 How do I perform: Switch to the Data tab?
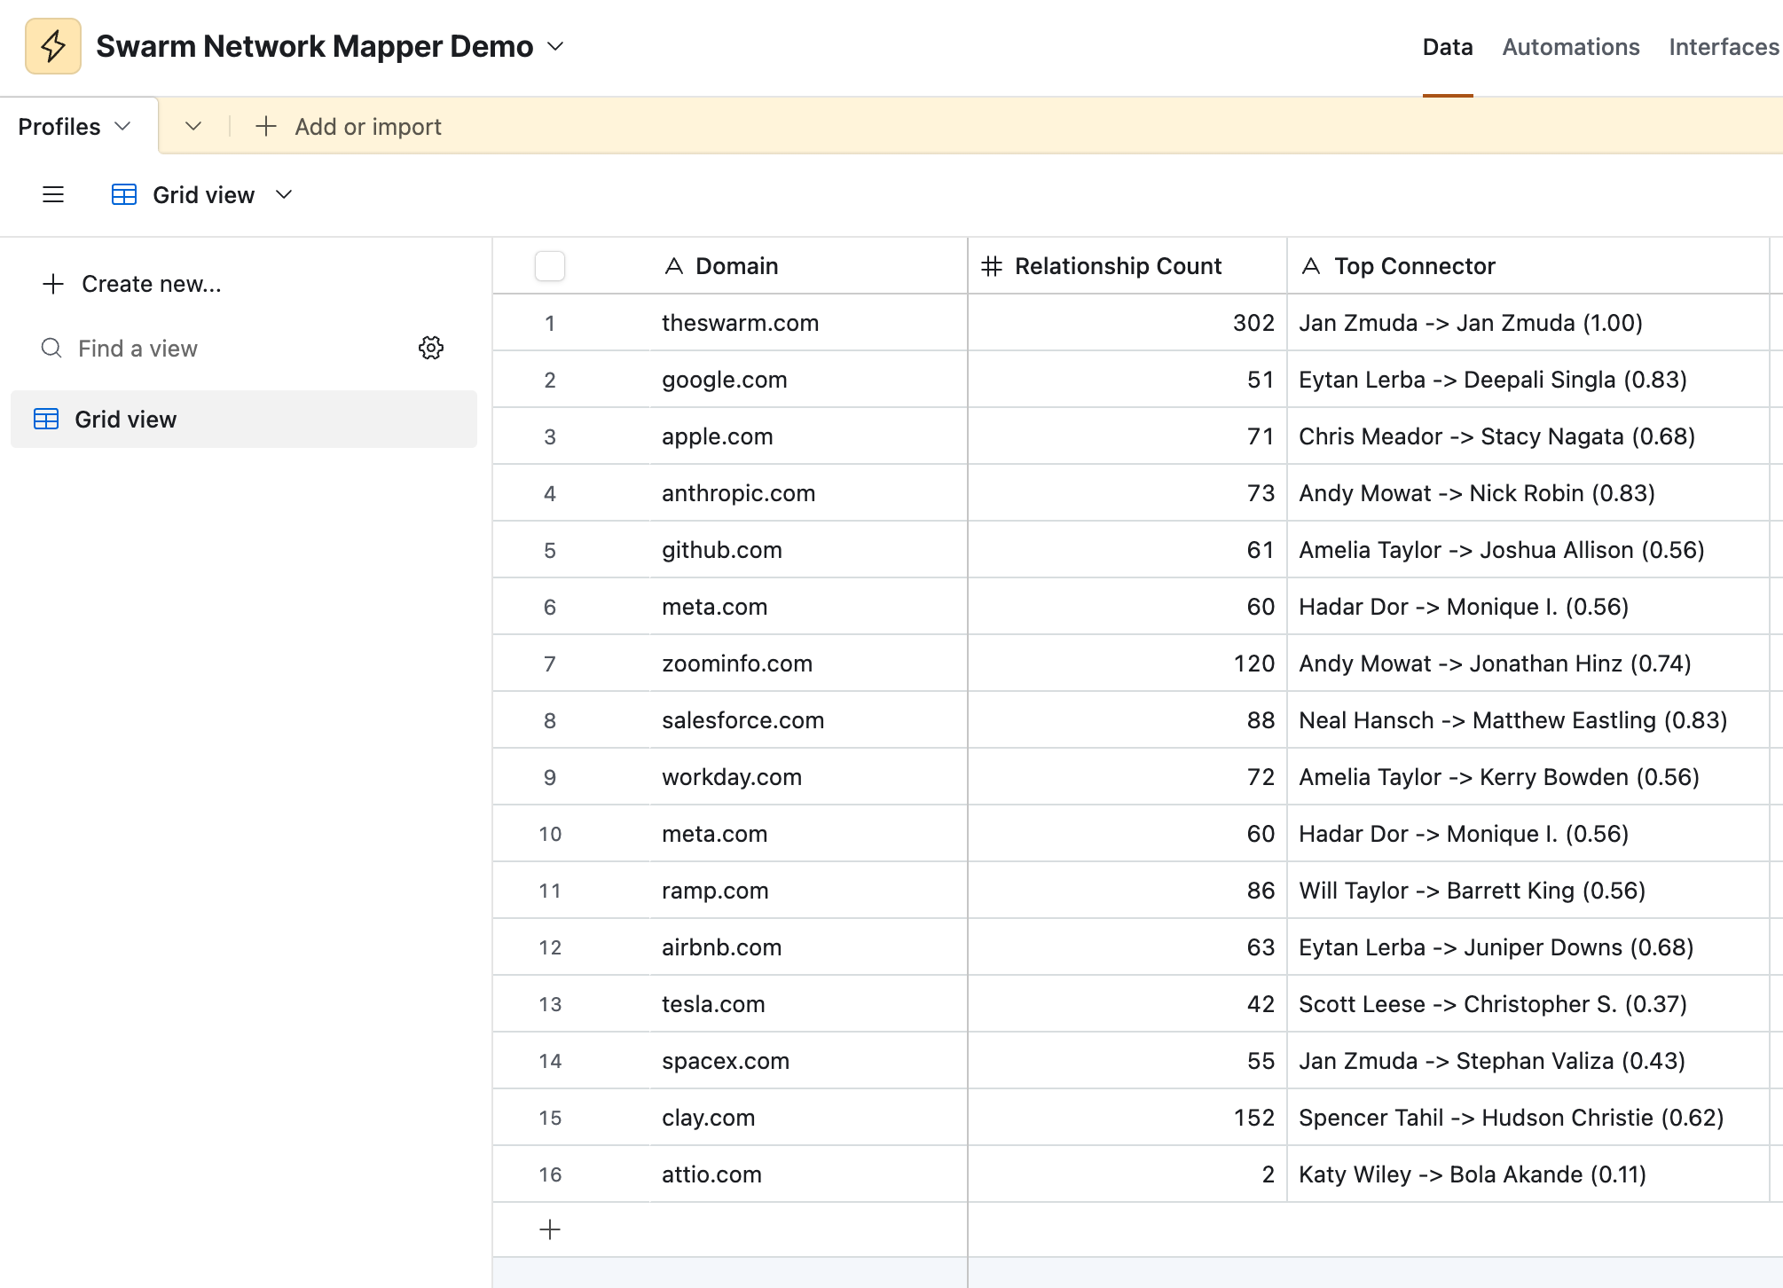(x=1448, y=47)
